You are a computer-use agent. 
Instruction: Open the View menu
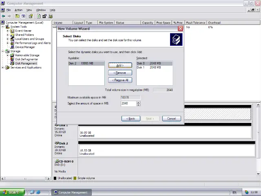tap(29, 10)
